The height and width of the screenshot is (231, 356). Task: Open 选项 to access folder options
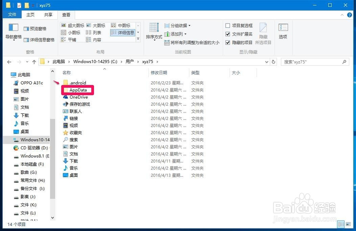pos(283,33)
